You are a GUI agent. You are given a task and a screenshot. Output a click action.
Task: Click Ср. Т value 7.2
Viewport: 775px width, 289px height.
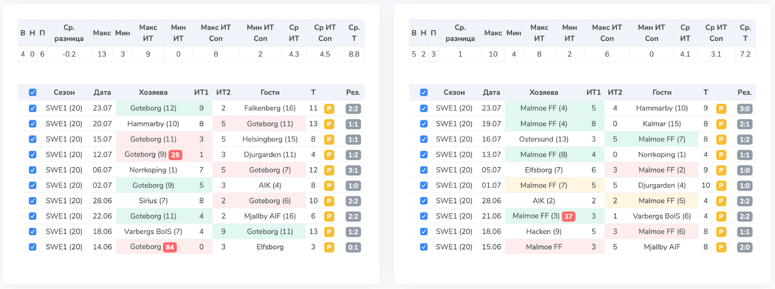pos(745,54)
